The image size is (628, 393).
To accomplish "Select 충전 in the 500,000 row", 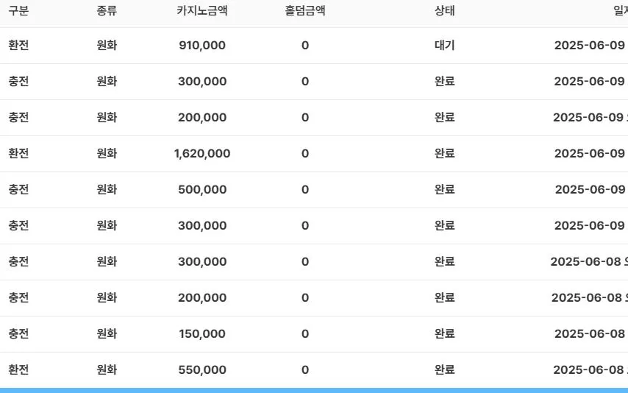I will pyautogui.click(x=18, y=190).
